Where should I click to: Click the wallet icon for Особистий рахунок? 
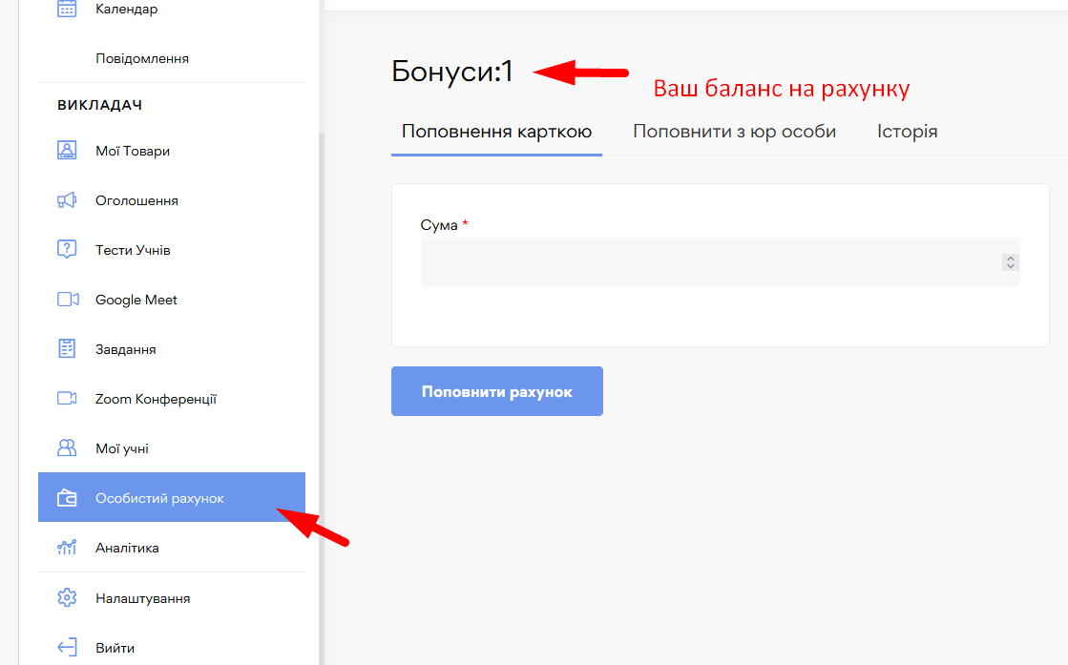click(x=67, y=498)
